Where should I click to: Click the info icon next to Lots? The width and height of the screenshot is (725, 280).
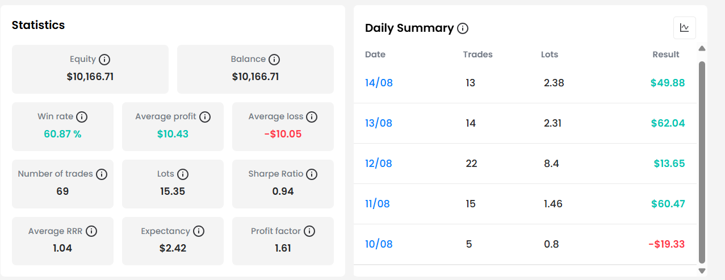click(183, 174)
